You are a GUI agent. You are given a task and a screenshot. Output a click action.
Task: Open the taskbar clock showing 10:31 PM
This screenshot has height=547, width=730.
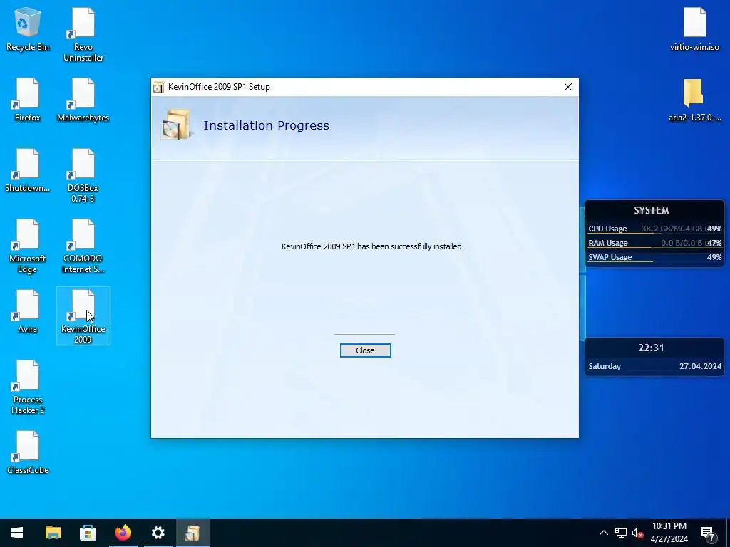coord(669,533)
